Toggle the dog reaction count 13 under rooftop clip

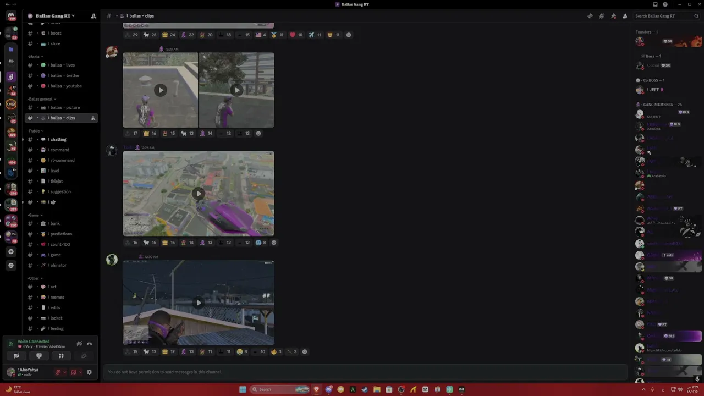150,351
